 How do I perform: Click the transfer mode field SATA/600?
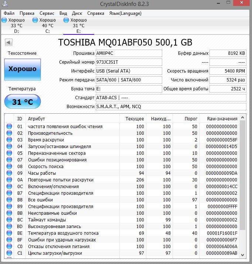pyautogui.click(x=129, y=80)
